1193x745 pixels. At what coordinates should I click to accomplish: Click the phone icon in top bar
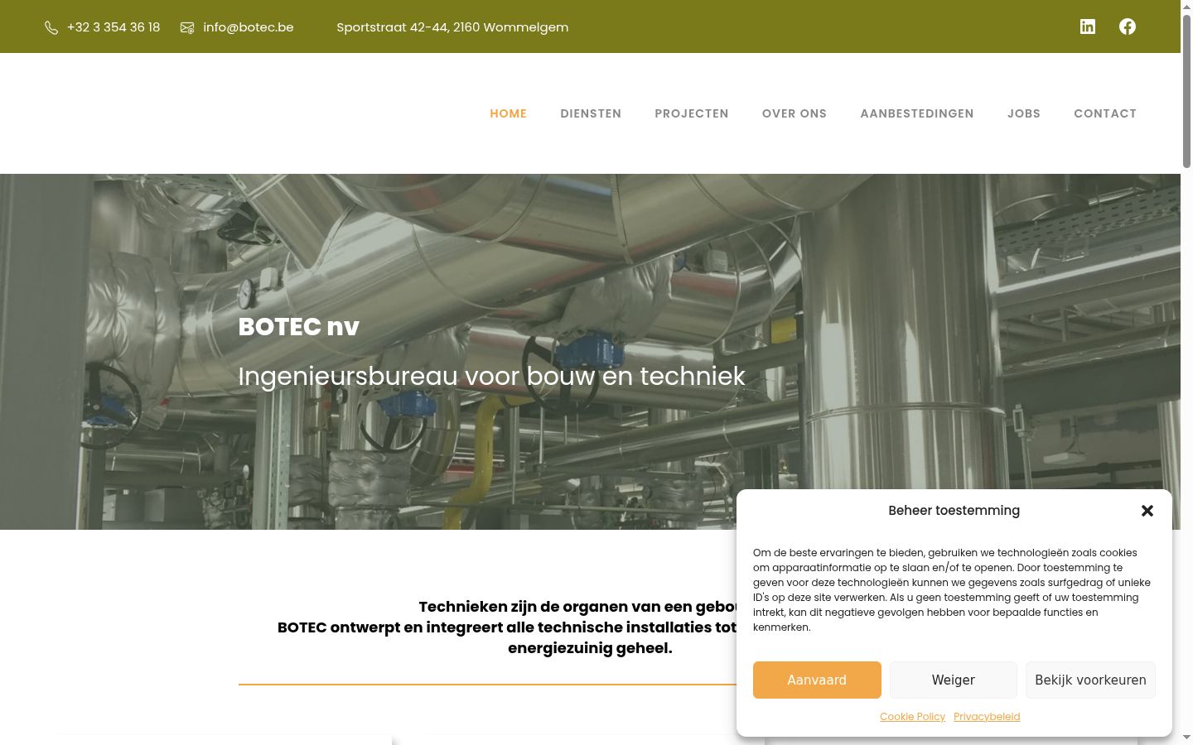coord(51,28)
